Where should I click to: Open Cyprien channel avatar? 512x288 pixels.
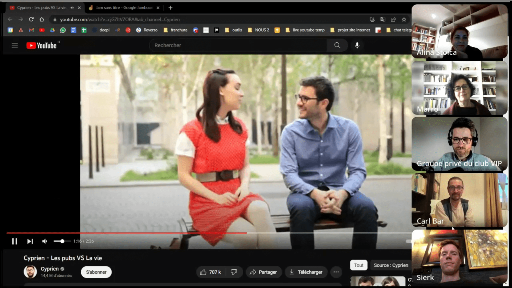pos(30,272)
